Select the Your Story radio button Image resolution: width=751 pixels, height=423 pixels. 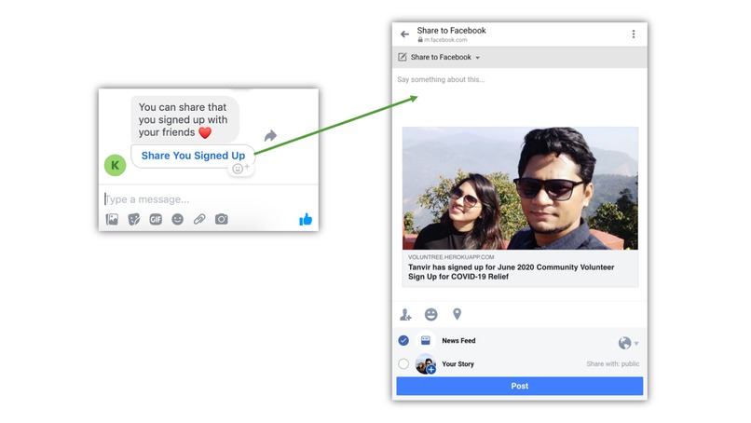click(x=403, y=364)
